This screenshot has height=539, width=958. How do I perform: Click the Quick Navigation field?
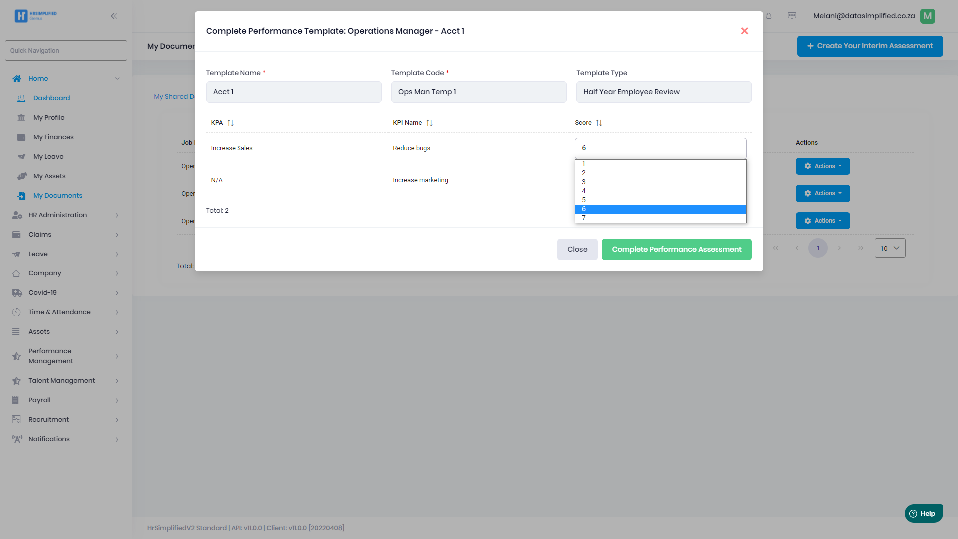pos(66,51)
